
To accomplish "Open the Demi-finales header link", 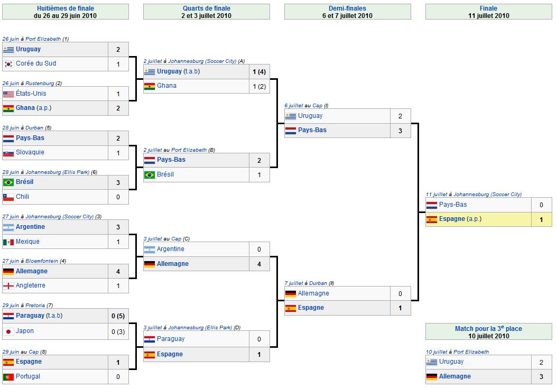I will tap(347, 8).
